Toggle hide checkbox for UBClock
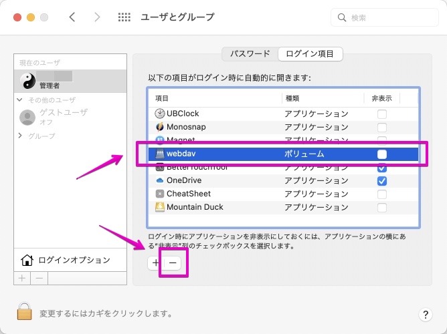 tap(382, 114)
